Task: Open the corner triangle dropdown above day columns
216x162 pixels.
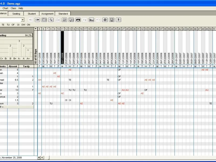Action: (x=36, y=29)
